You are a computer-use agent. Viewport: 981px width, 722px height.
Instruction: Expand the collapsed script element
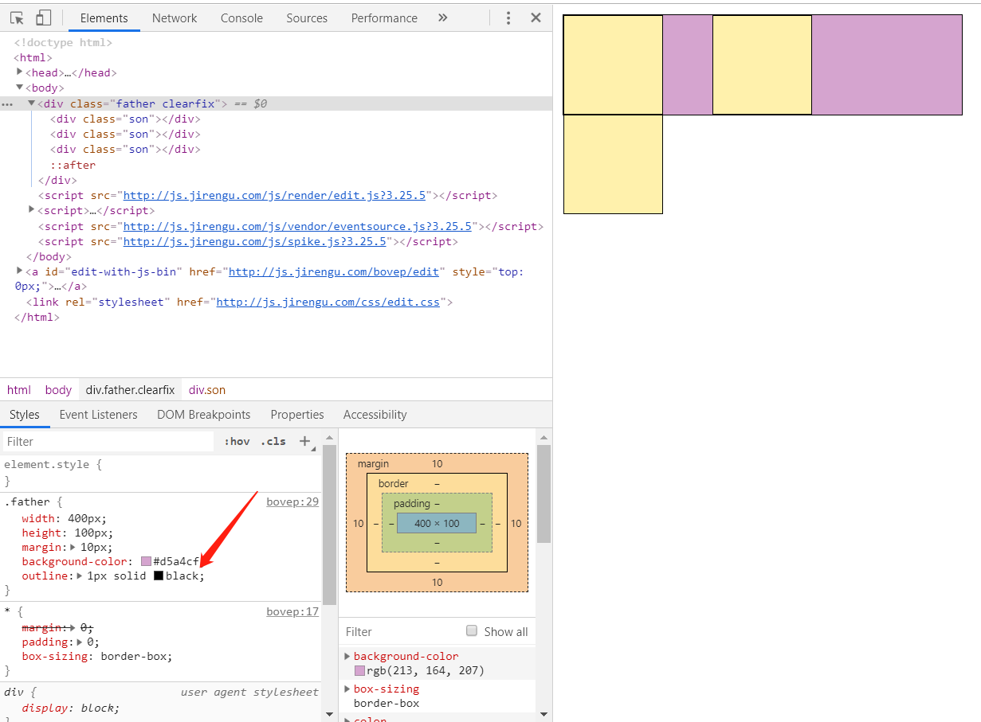point(32,209)
